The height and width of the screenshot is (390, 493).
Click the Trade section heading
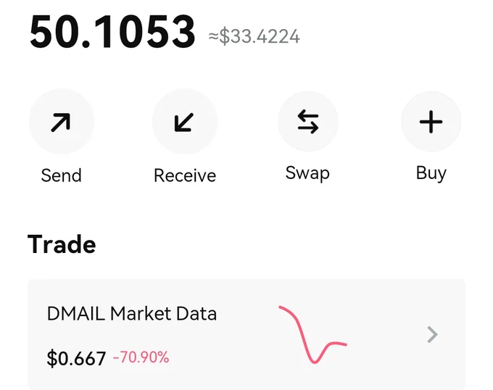point(62,244)
